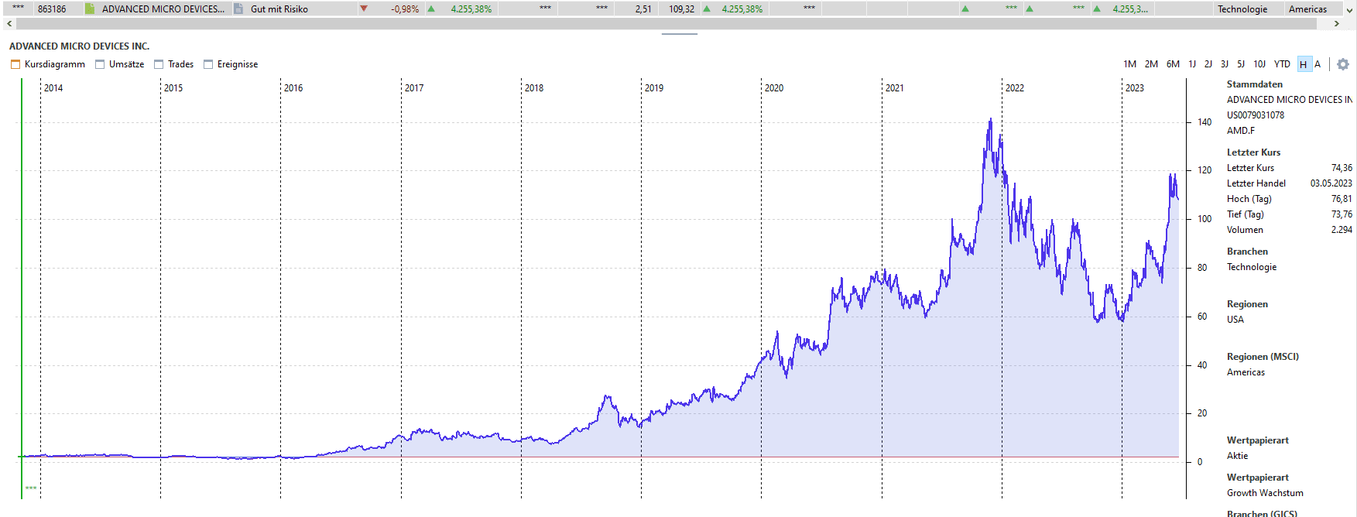
Task: Click the horizontal panel divider grip above chart
Action: (680, 34)
